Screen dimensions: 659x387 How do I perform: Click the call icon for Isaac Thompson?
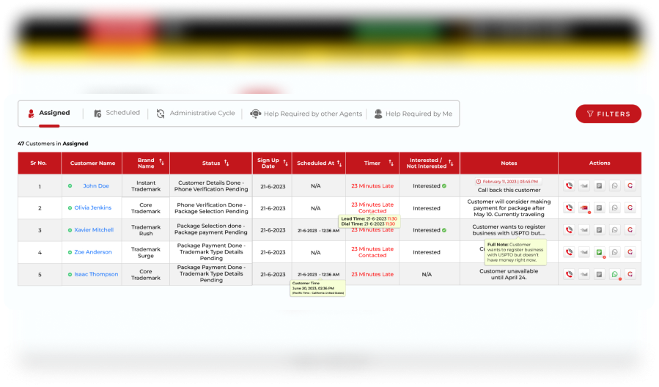coord(569,274)
